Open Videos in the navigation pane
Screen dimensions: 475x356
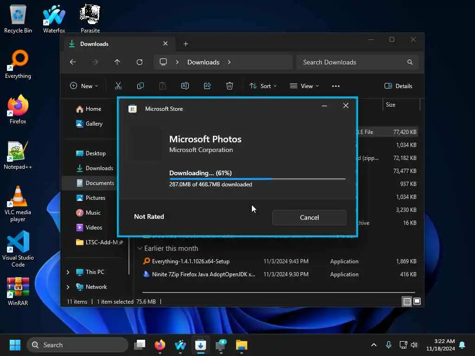tap(89, 227)
